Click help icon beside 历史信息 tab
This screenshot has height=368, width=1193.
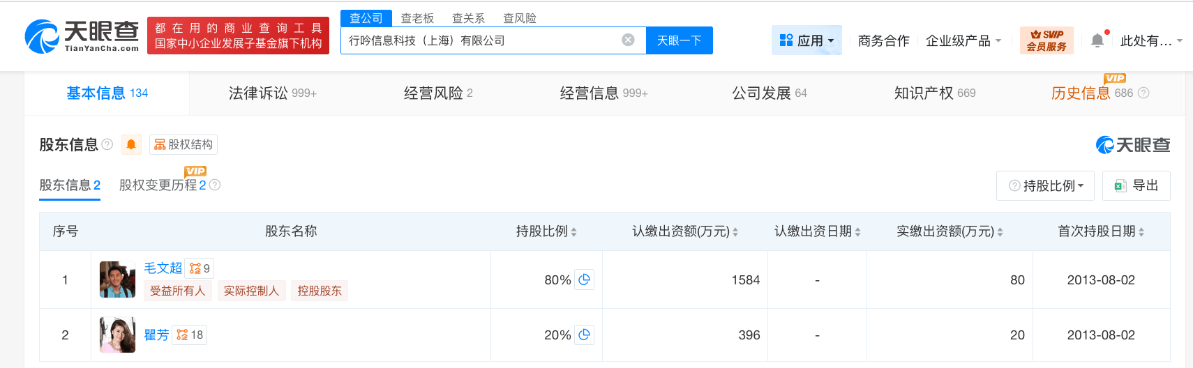tap(1143, 93)
